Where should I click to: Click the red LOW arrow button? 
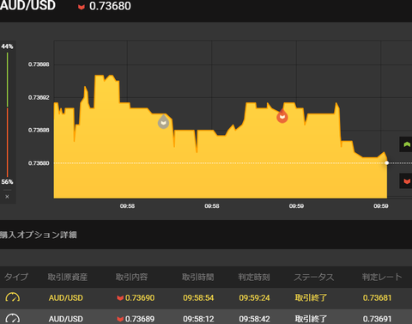[406, 181]
